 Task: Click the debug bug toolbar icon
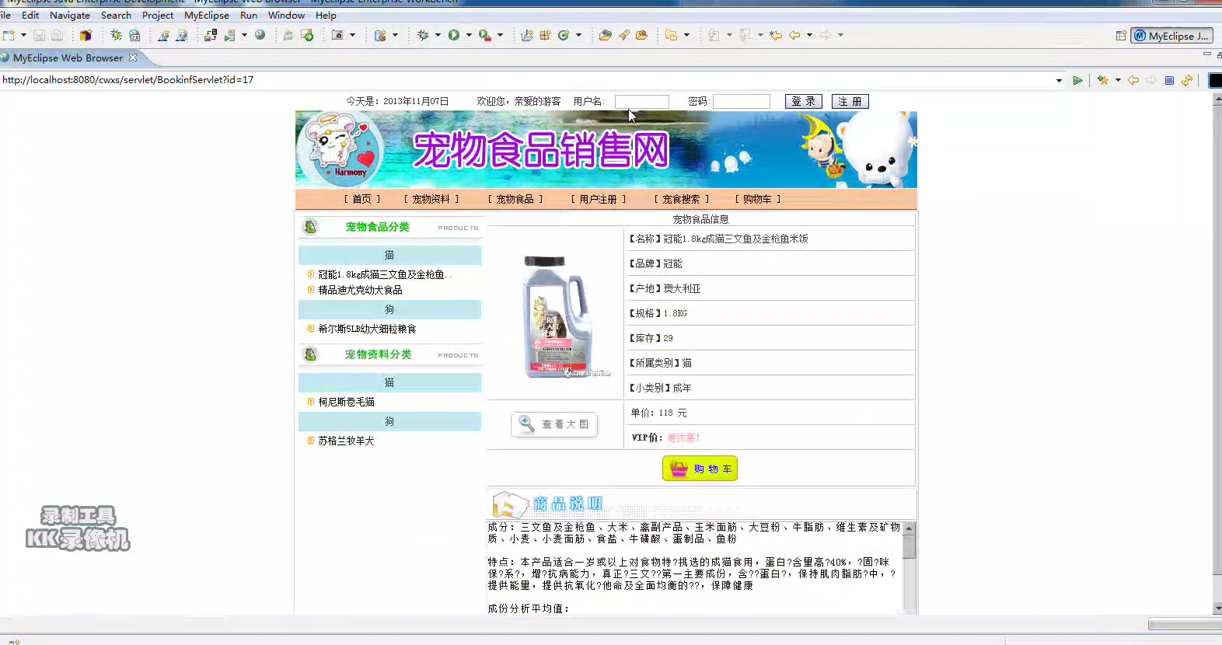tap(116, 35)
